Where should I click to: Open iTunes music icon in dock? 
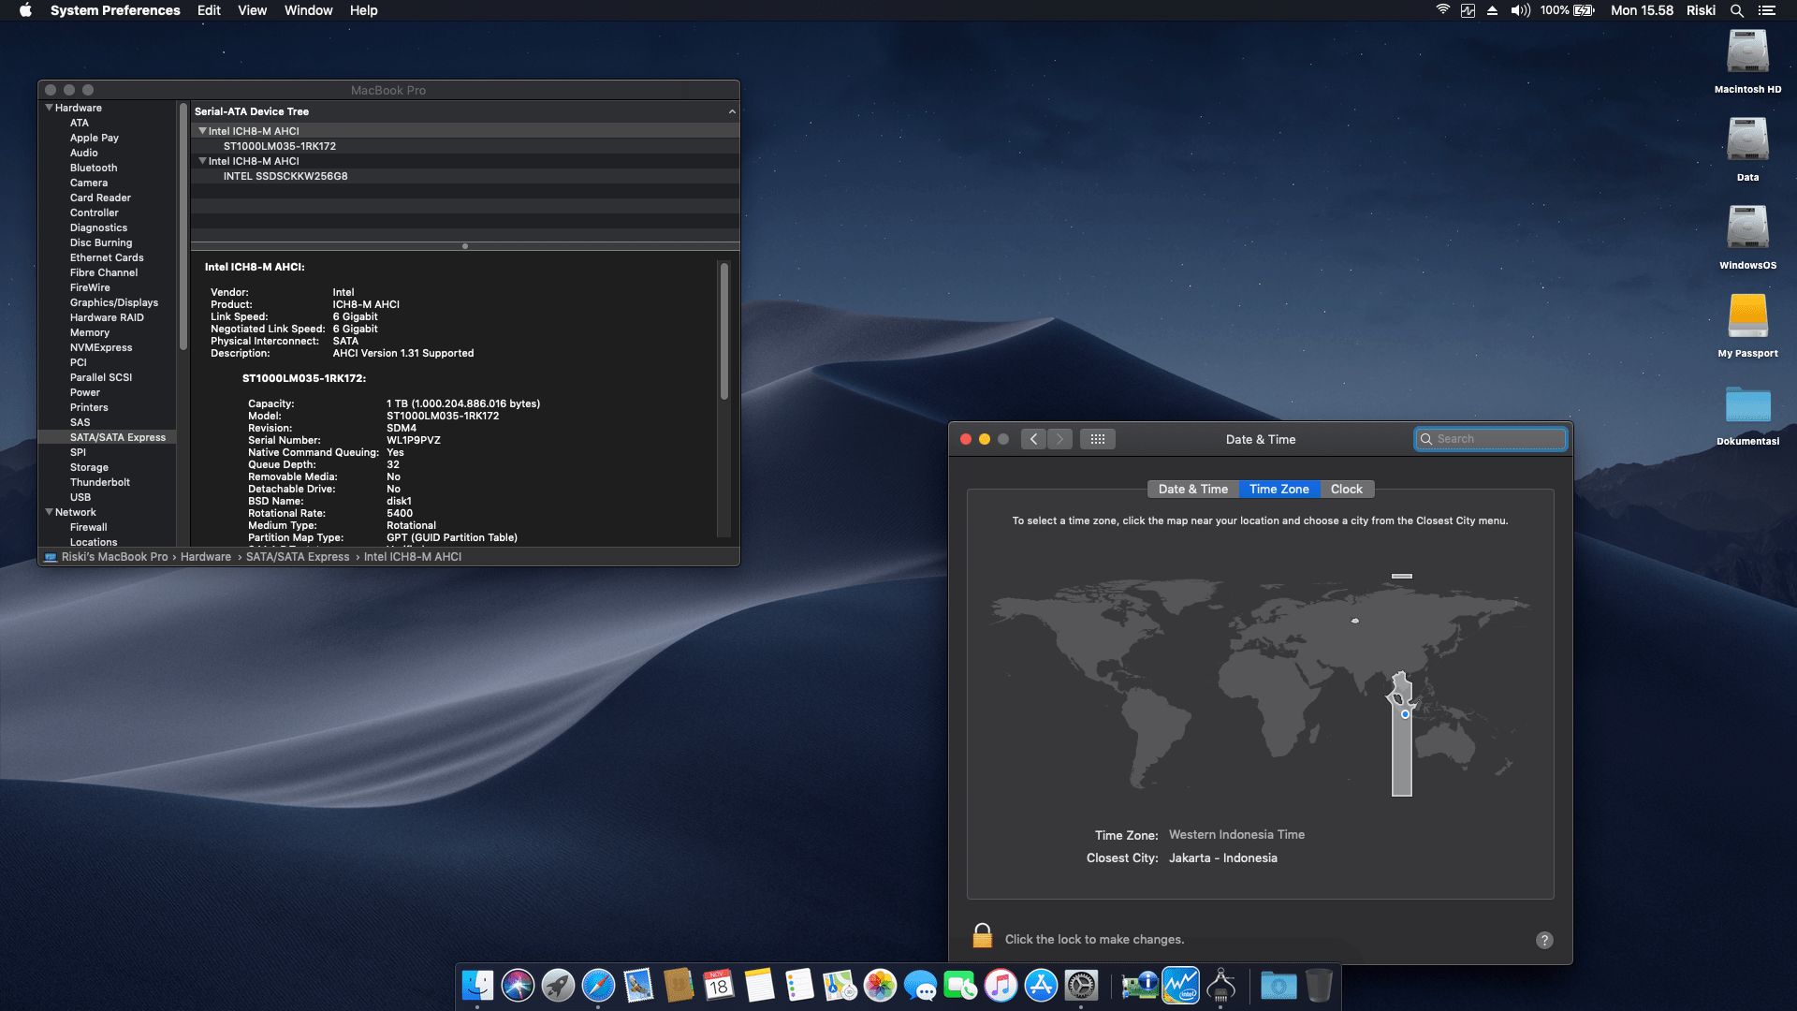click(1001, 985)
